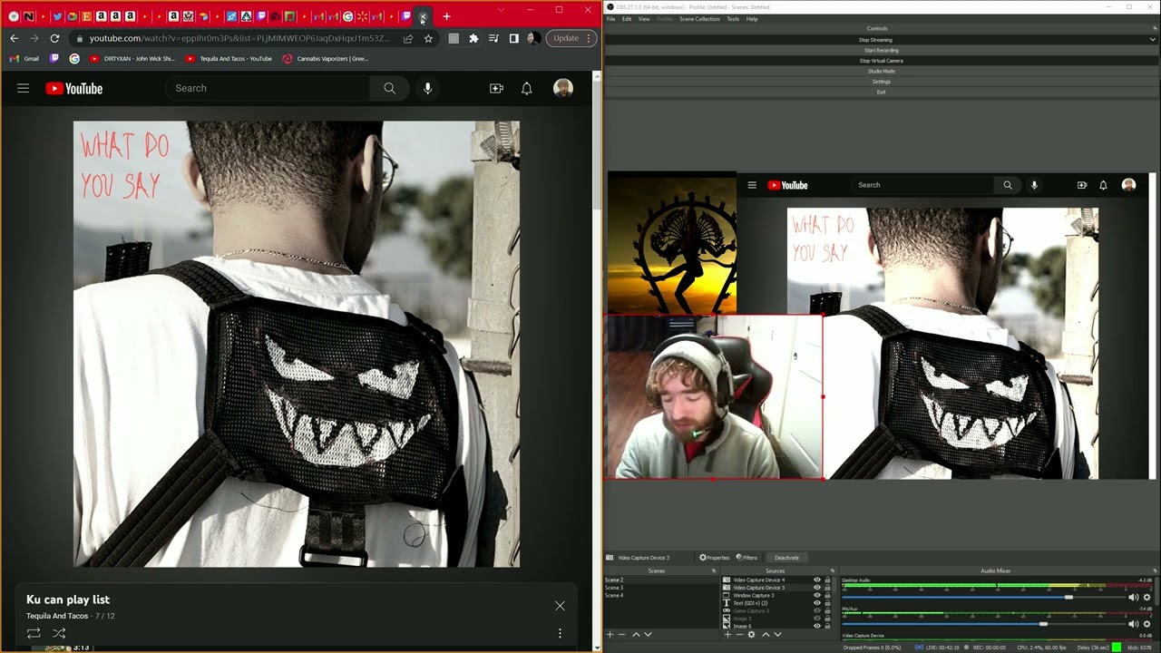
Task: Move selected source down in OBS Sources
Action: [x=777, y=635]
